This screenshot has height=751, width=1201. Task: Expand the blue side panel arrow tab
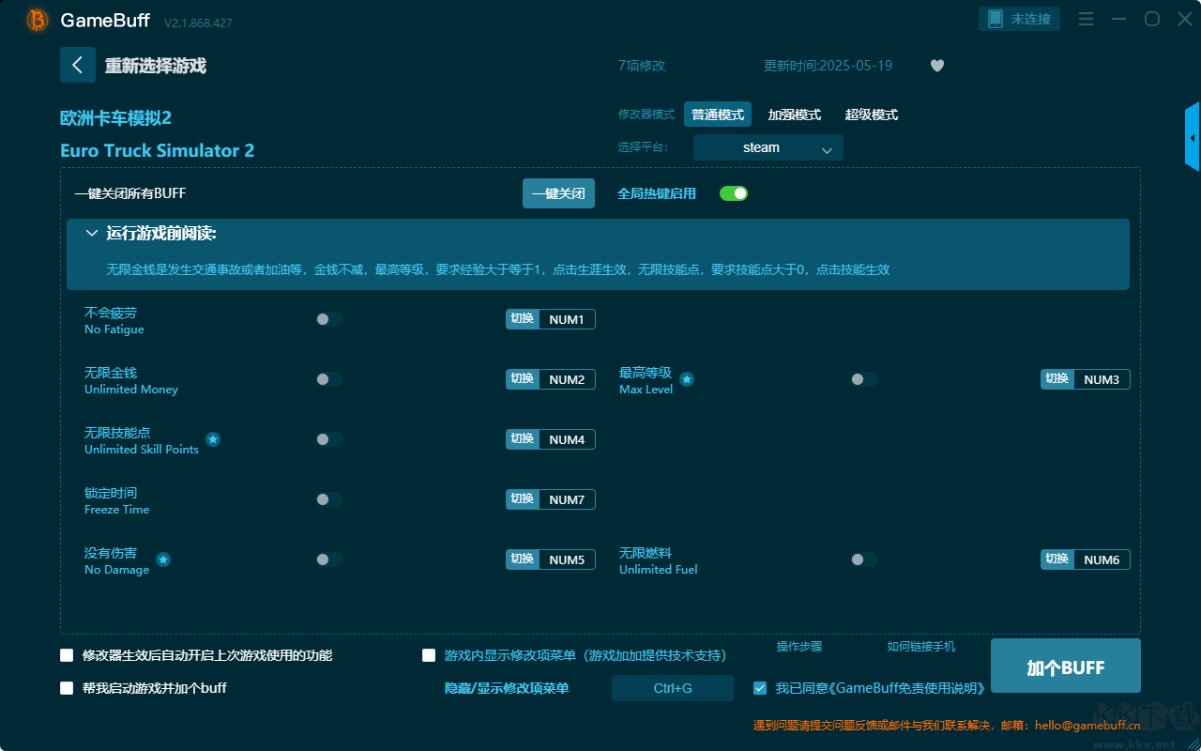coord(1193,137)
